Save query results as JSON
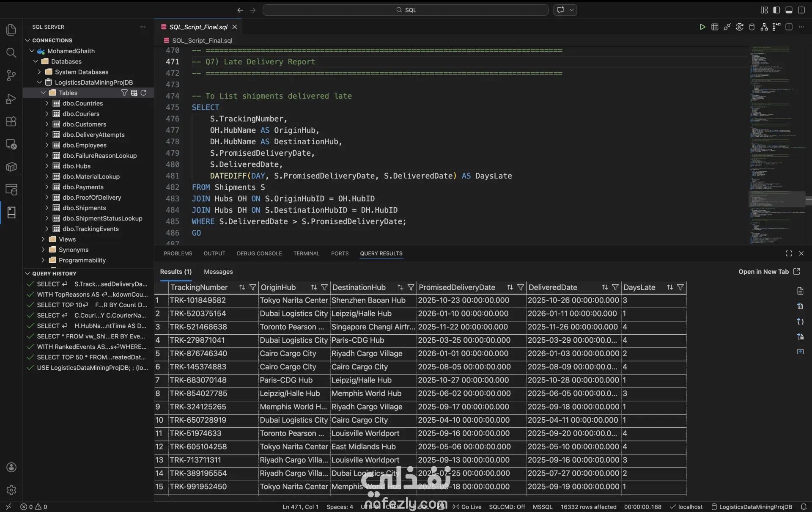This screenshot has height=512, width=812. click(x=800, y=322)
